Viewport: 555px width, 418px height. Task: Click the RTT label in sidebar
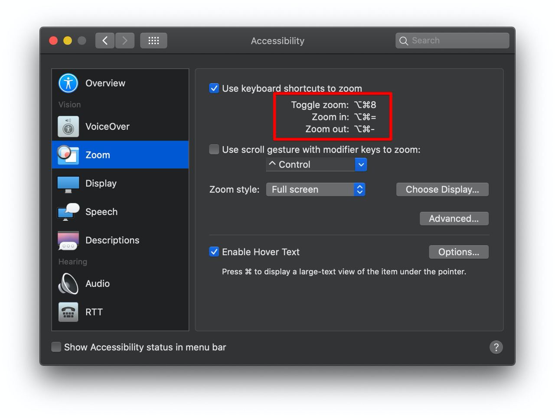(94, 312)
